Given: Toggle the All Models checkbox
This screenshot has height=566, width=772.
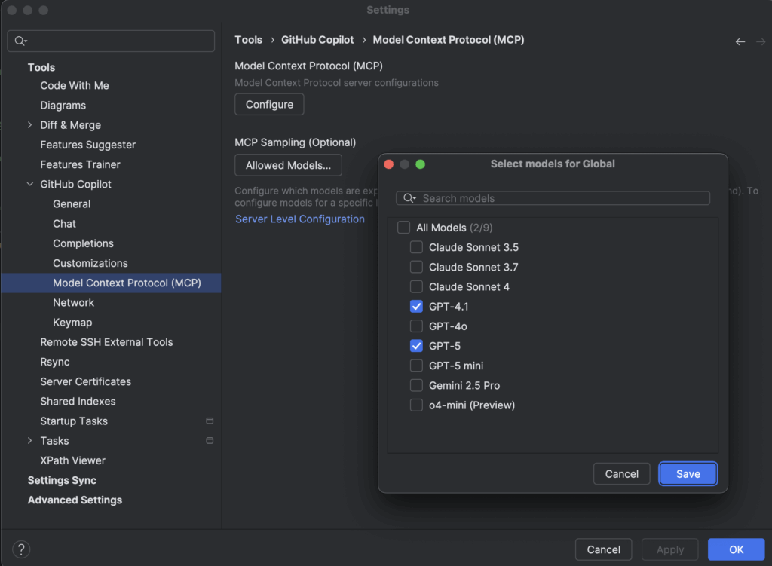Looking at the screenshot, I should pos(404,228).
